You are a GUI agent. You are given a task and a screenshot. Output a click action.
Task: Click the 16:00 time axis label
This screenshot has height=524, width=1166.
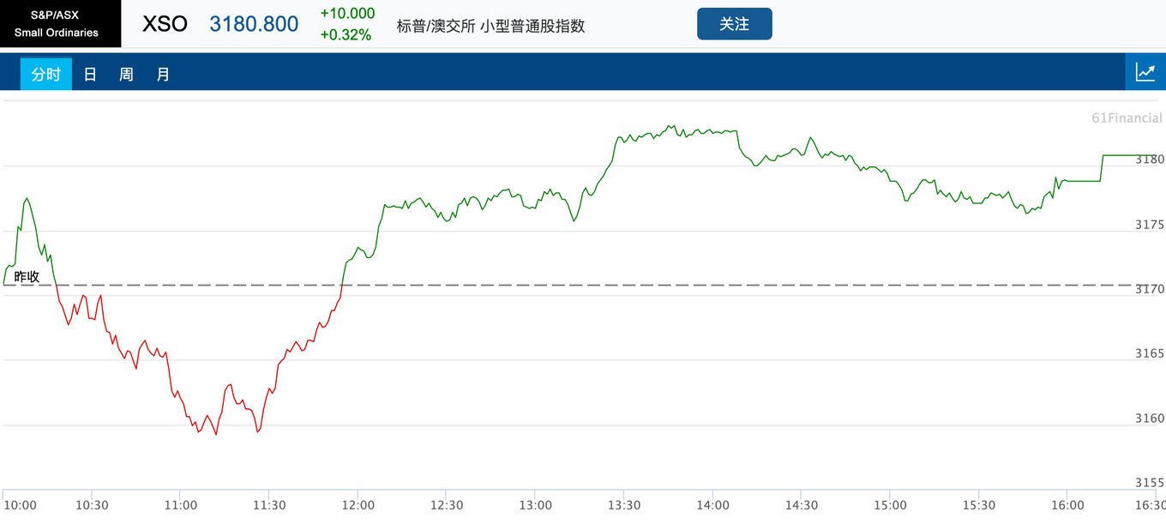1068,505
